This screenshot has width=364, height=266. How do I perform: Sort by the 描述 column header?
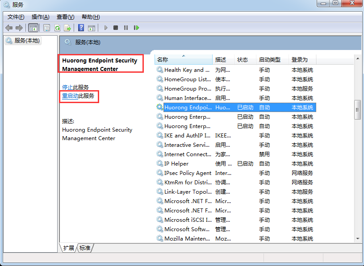[x=223, y=60]
